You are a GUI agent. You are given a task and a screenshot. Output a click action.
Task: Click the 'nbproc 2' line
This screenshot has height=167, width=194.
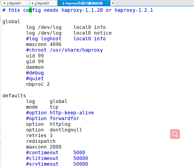pos(38,84)
